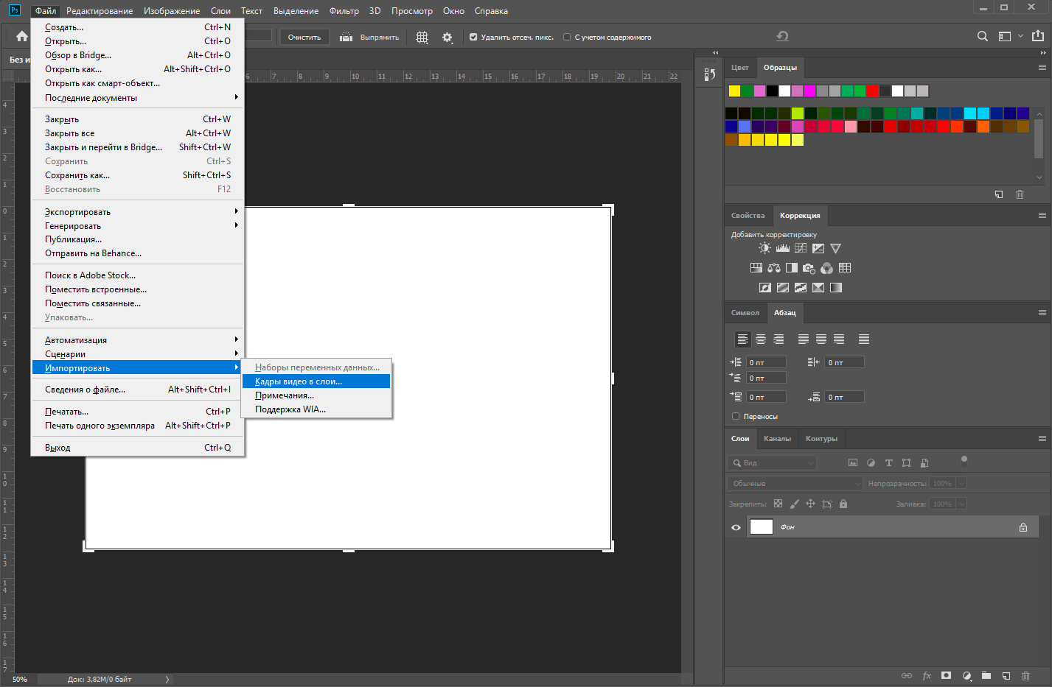
Task: Open crop settings gear icon
Action: 447,37
